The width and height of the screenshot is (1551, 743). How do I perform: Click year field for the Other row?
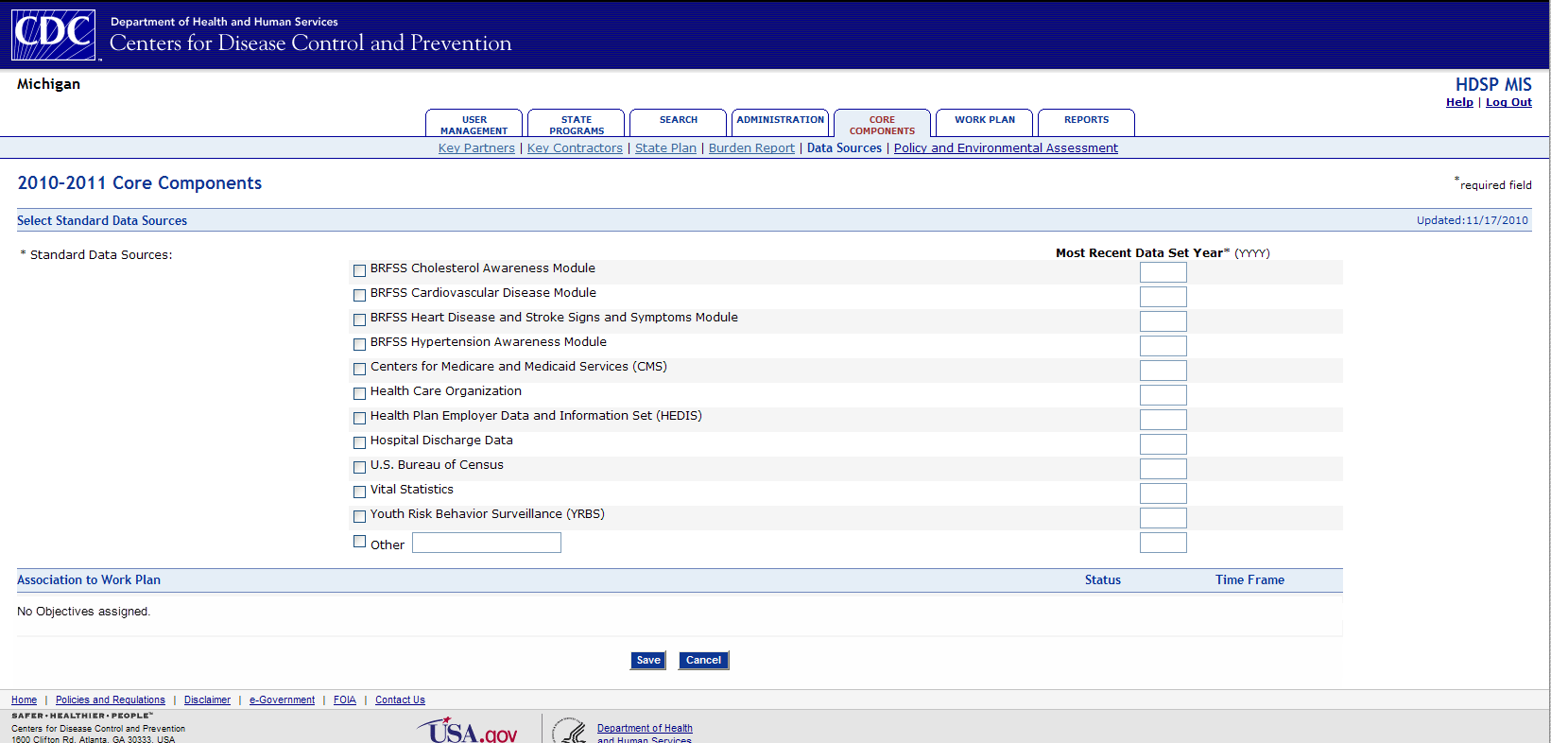click(x=1163, y=543)
